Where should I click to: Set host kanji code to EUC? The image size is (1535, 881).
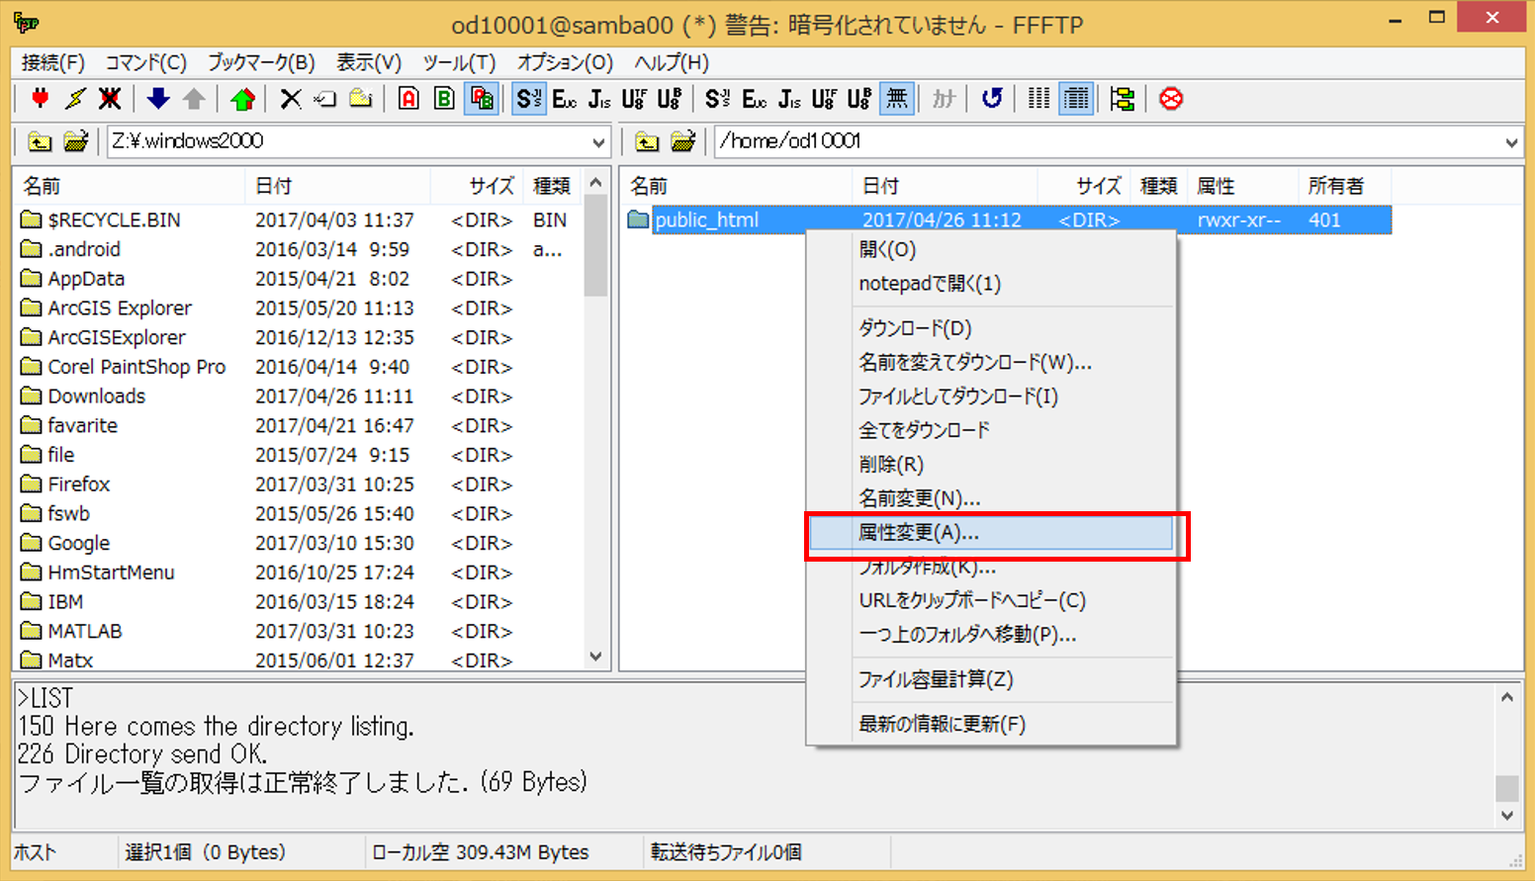click(x=754, y=99)
